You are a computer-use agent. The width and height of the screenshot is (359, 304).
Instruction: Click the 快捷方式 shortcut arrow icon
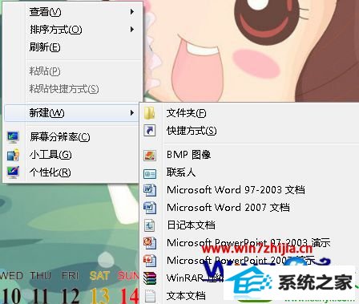pyautogui.click(x=150, y=131)
